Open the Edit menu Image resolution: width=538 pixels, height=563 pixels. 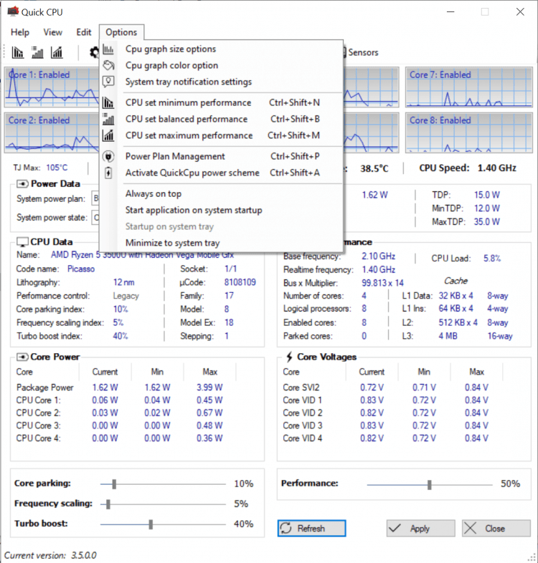[x=84, y=32]
